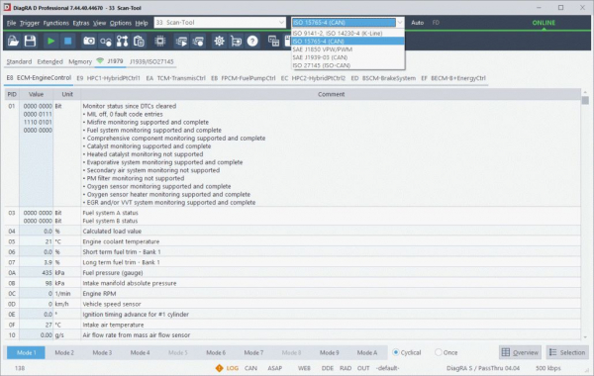Open the Functions menu
This screenshot has width=594, height=376.
pyautogui.click(x=56, y=23)
